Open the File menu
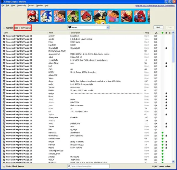Image resolution: width=177 pixels, height=170 pixels. (3, 6)
